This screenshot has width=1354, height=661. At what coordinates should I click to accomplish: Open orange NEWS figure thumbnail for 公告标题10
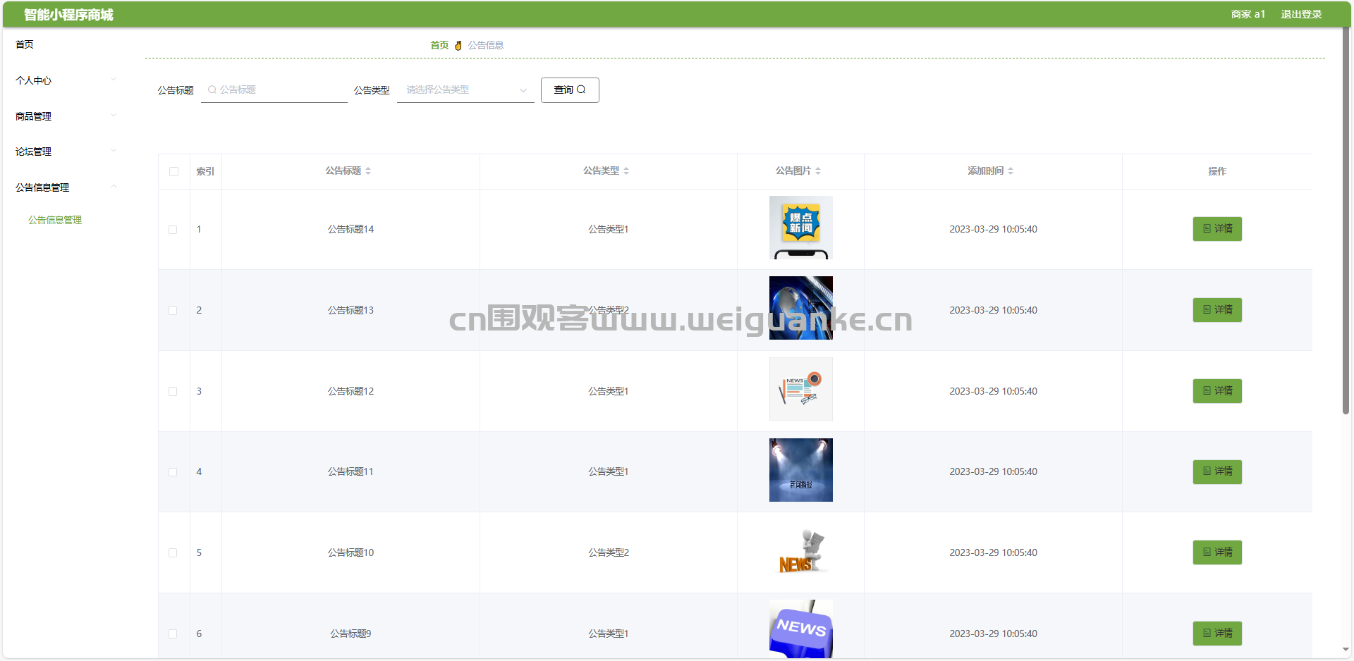click(x=800, y=551)
